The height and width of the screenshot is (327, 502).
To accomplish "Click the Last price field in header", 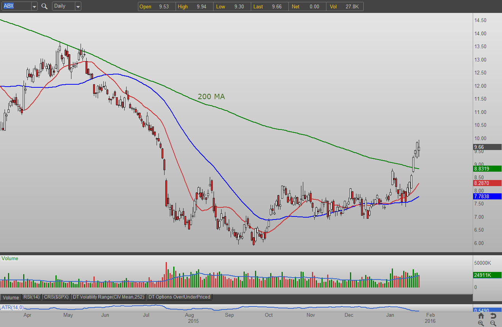I will point(270,6).
